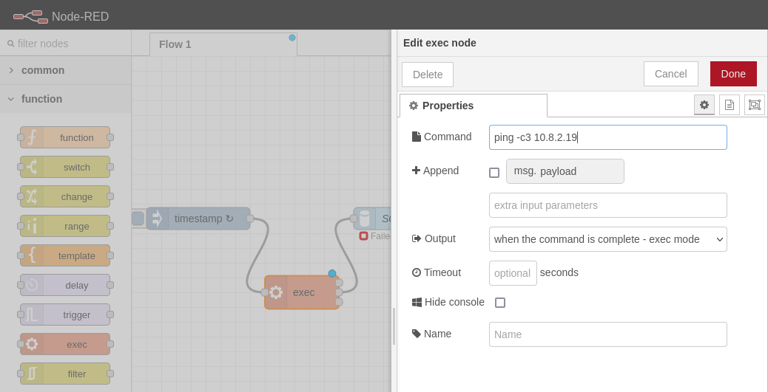The height and width of the screenshot is (392, 768).
Task: Click the extra input parameters field
Action: 608,205
